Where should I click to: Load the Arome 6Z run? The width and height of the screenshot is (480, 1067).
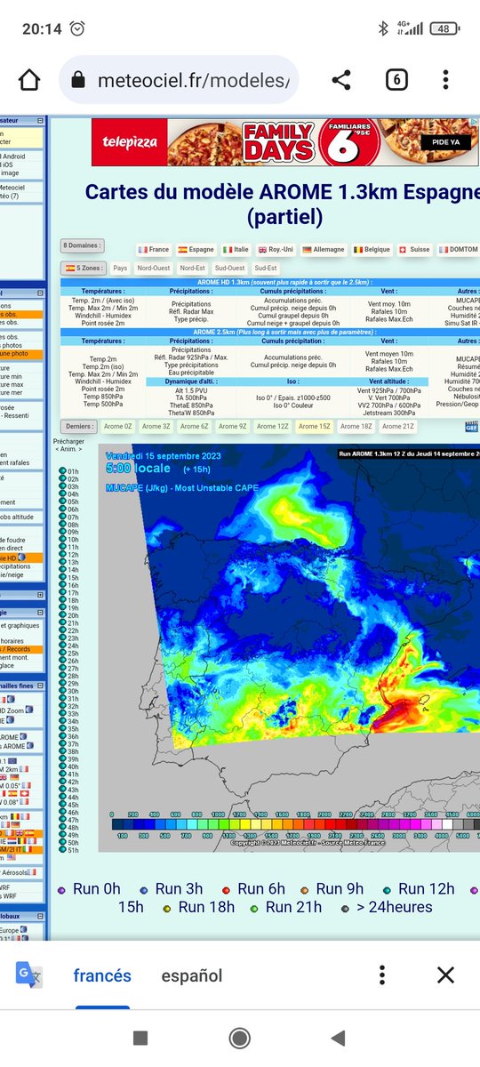(x=194, y=427)
